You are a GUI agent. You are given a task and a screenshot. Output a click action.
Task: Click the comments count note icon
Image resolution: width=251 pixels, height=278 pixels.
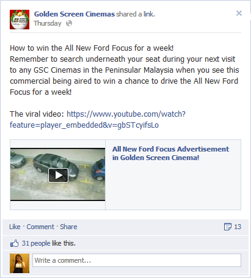(228, 227)
